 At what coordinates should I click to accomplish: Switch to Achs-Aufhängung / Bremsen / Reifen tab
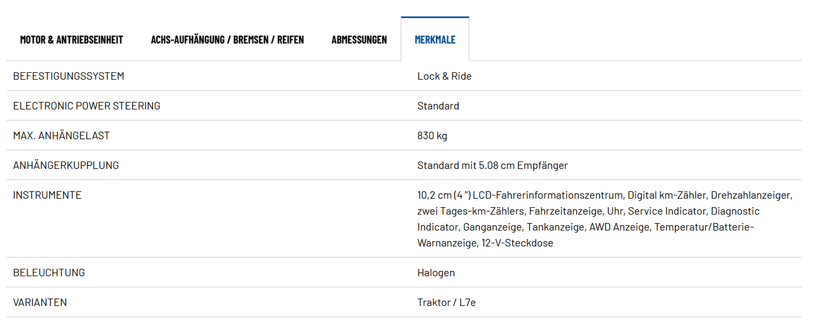(227, 40)
